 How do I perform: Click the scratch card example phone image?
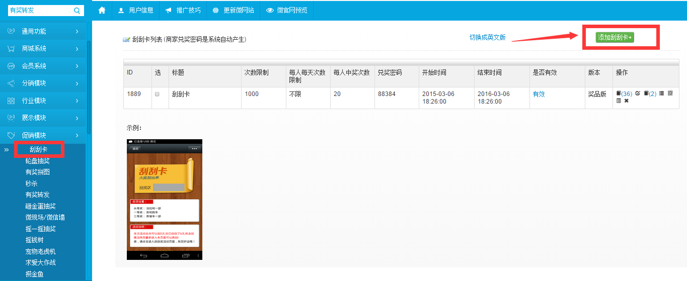coord(165,200)
